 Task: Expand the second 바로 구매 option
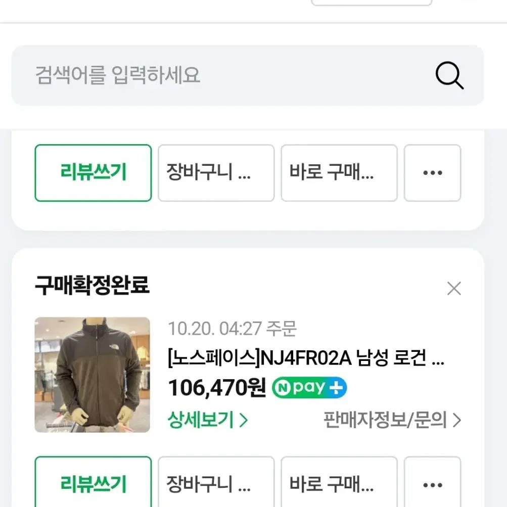coord(339,485)
